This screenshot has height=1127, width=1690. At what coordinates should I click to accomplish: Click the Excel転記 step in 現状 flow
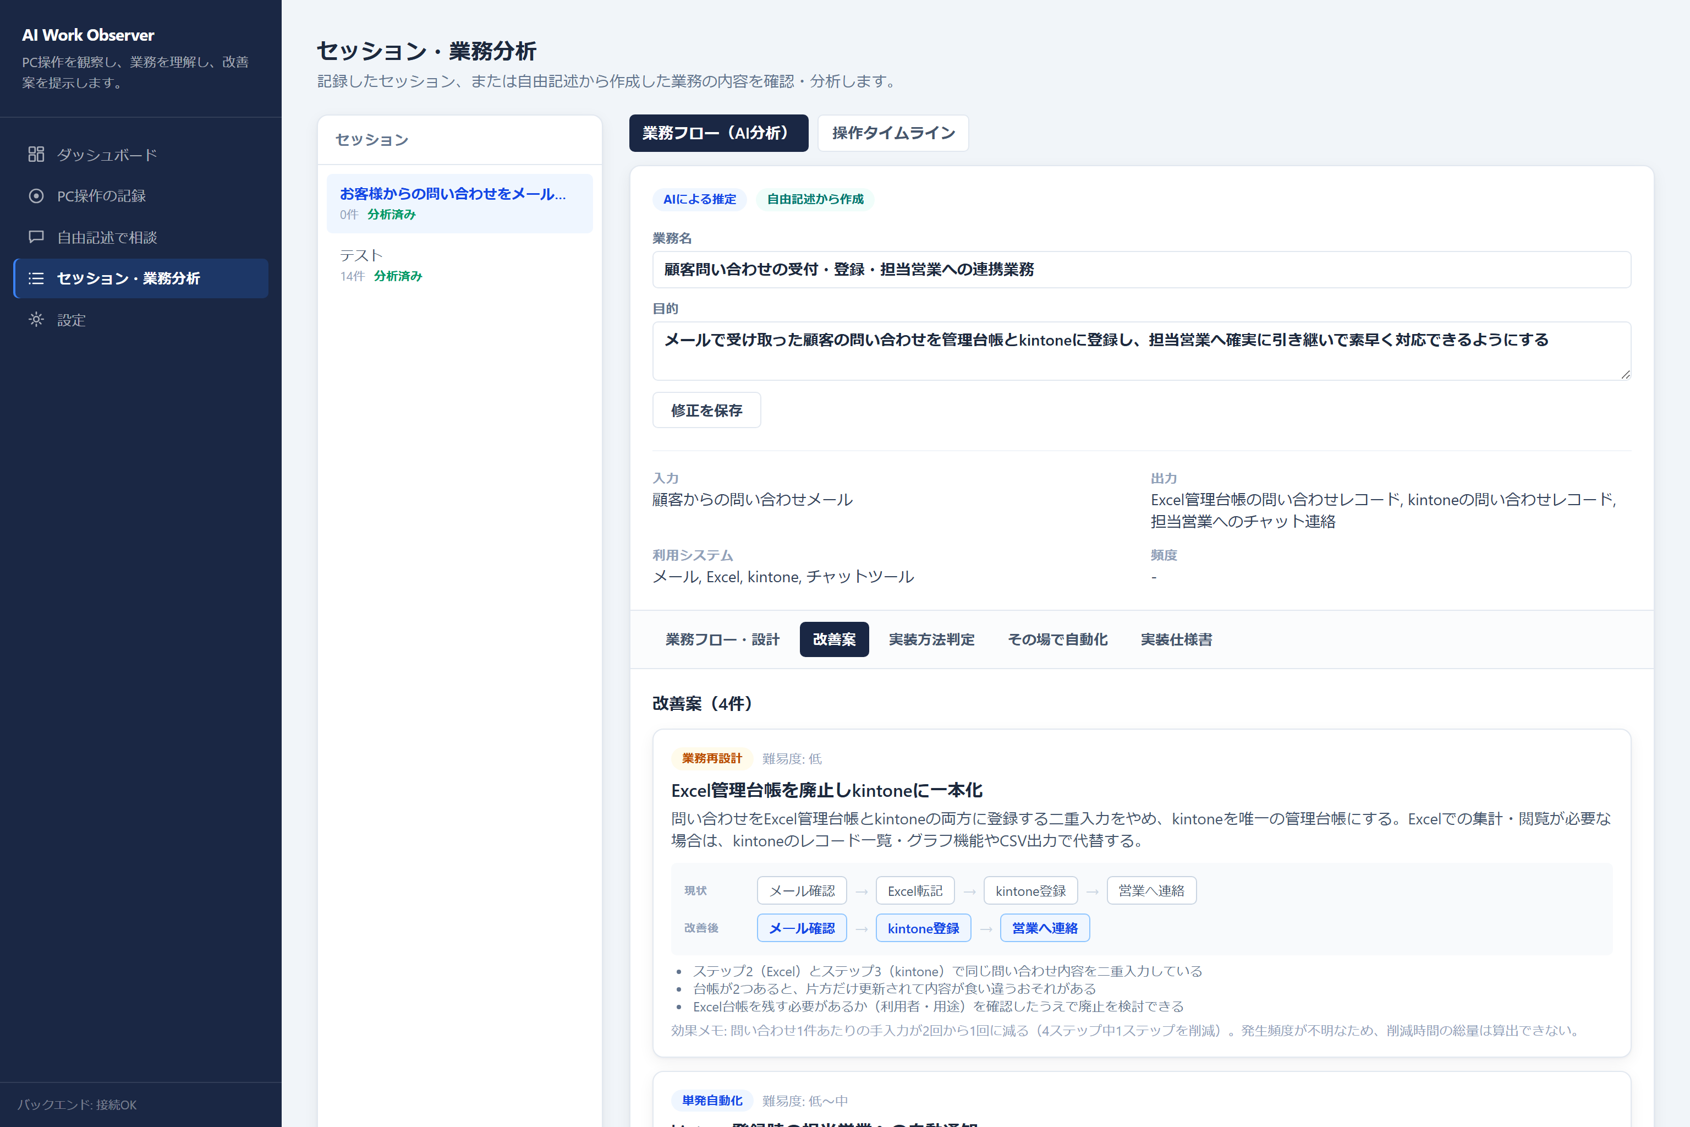coord(915,890)
